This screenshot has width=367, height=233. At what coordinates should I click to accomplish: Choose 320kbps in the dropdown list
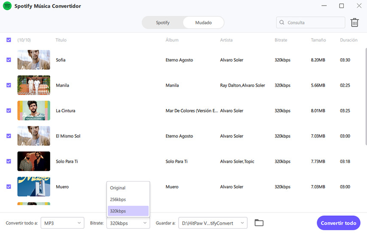(x=128, y=211)
